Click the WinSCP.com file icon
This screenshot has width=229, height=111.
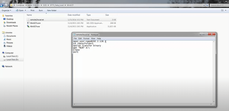pyautogui.click(x=28, y=23)
